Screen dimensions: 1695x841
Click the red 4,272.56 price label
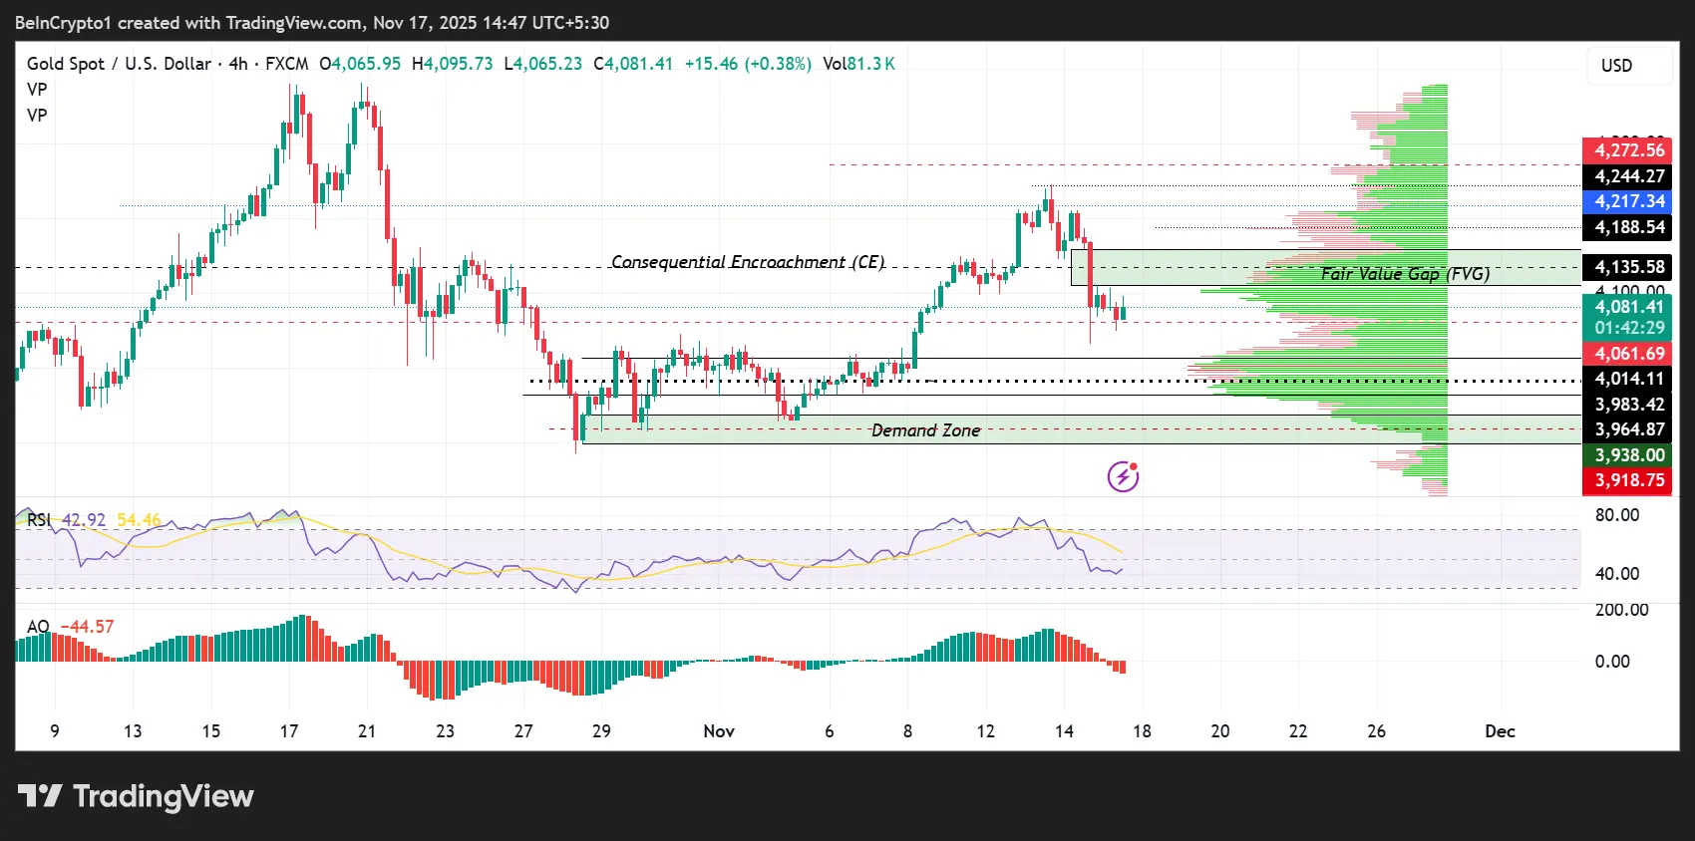click(1629, 150)
